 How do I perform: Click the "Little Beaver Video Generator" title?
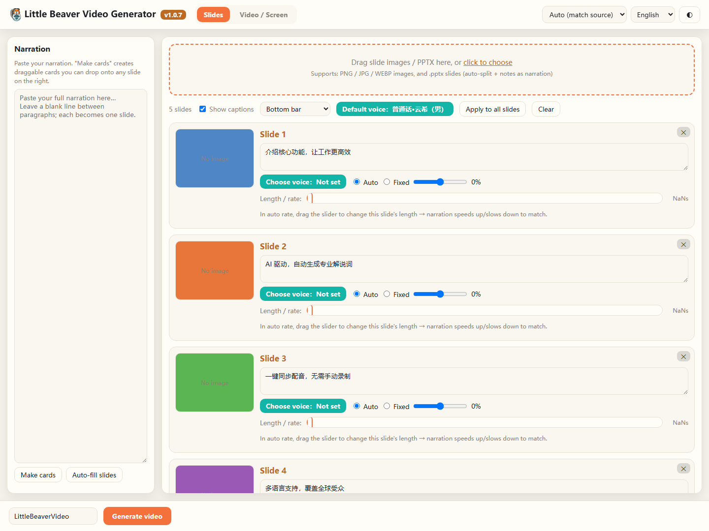coord(90,14)
